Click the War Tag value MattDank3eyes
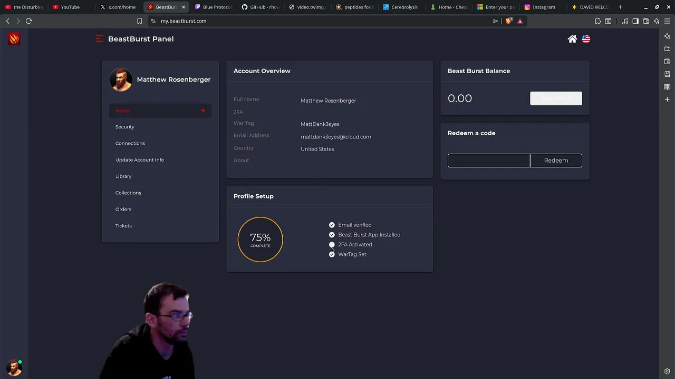This screenshot has width=675, height=379. point(320,124)
